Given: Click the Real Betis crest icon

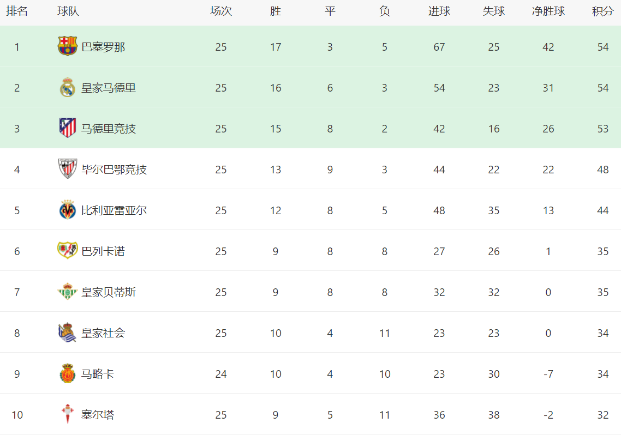Looking at the screenshot, I should point(68,292).
